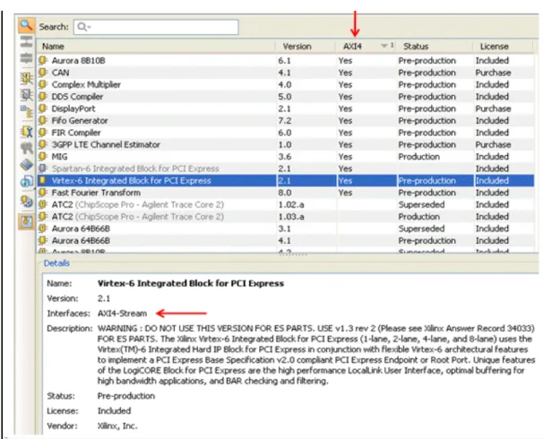Click the Purchase cell for 3GPP LTE Channel Estimator

[x=493, y=145]
